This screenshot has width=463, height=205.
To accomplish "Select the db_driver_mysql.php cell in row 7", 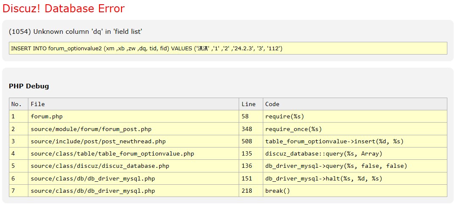I will point(133,191).
